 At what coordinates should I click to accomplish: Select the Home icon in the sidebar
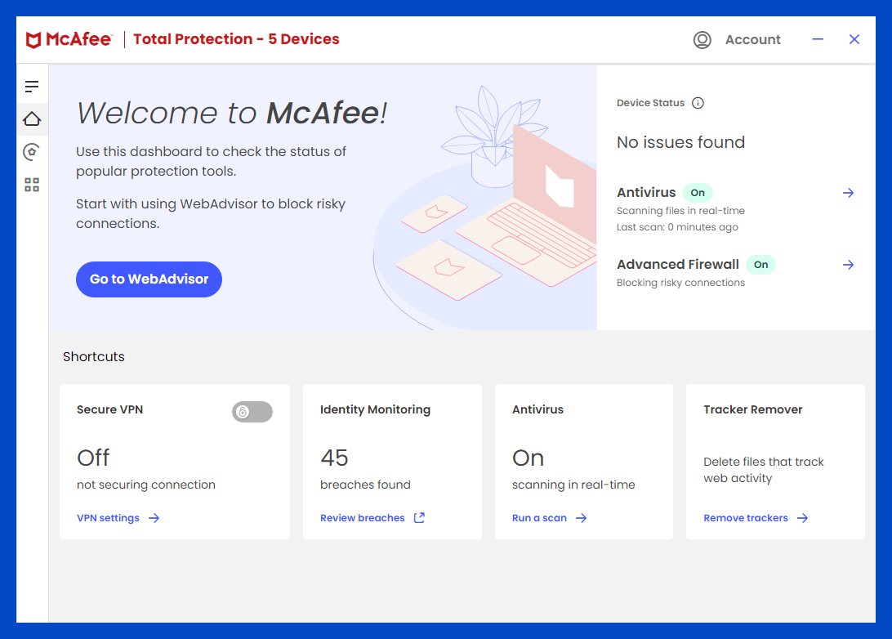click(x=32, y=118)
